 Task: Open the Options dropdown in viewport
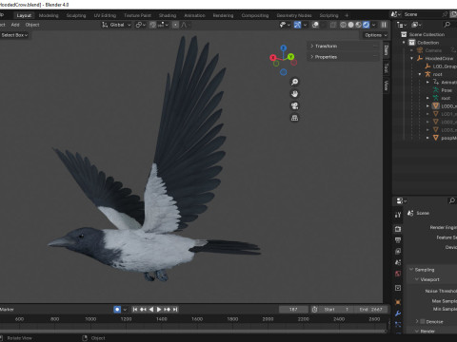tap(375, 35)
